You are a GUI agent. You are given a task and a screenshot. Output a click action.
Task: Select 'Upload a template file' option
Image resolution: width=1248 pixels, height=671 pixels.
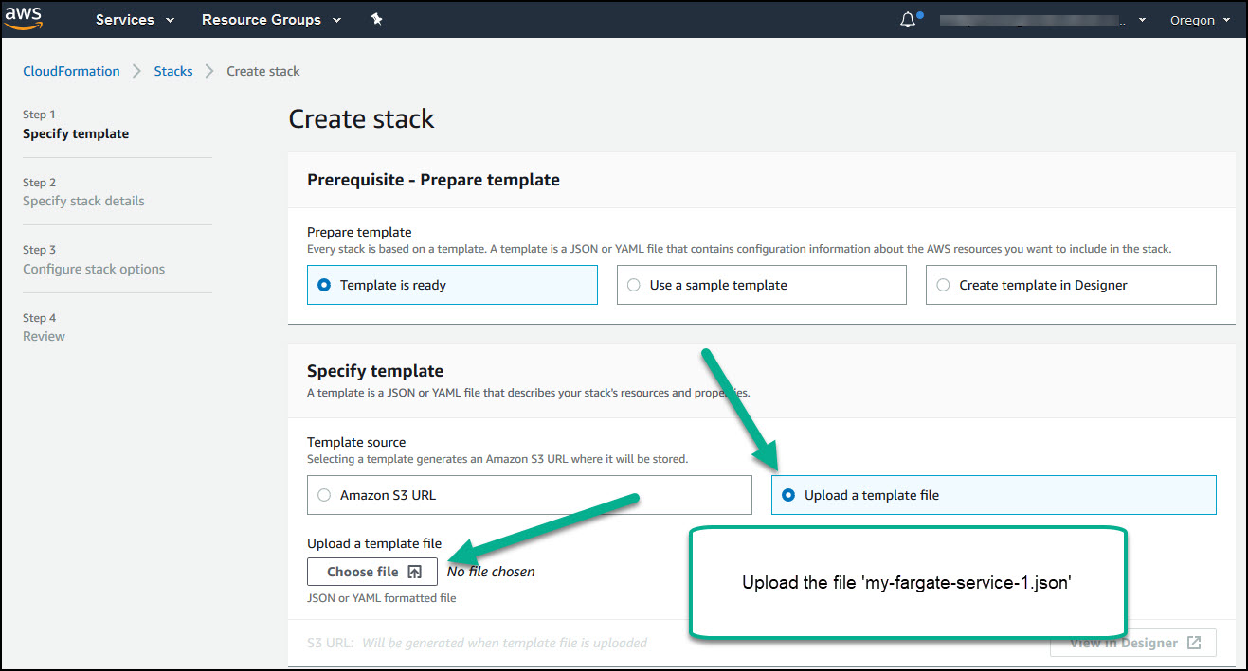[x=993, y=495]
